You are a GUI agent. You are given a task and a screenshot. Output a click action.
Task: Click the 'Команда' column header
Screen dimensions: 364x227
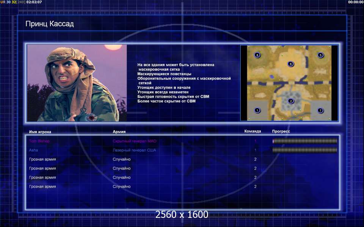click(x=253, y=131)
